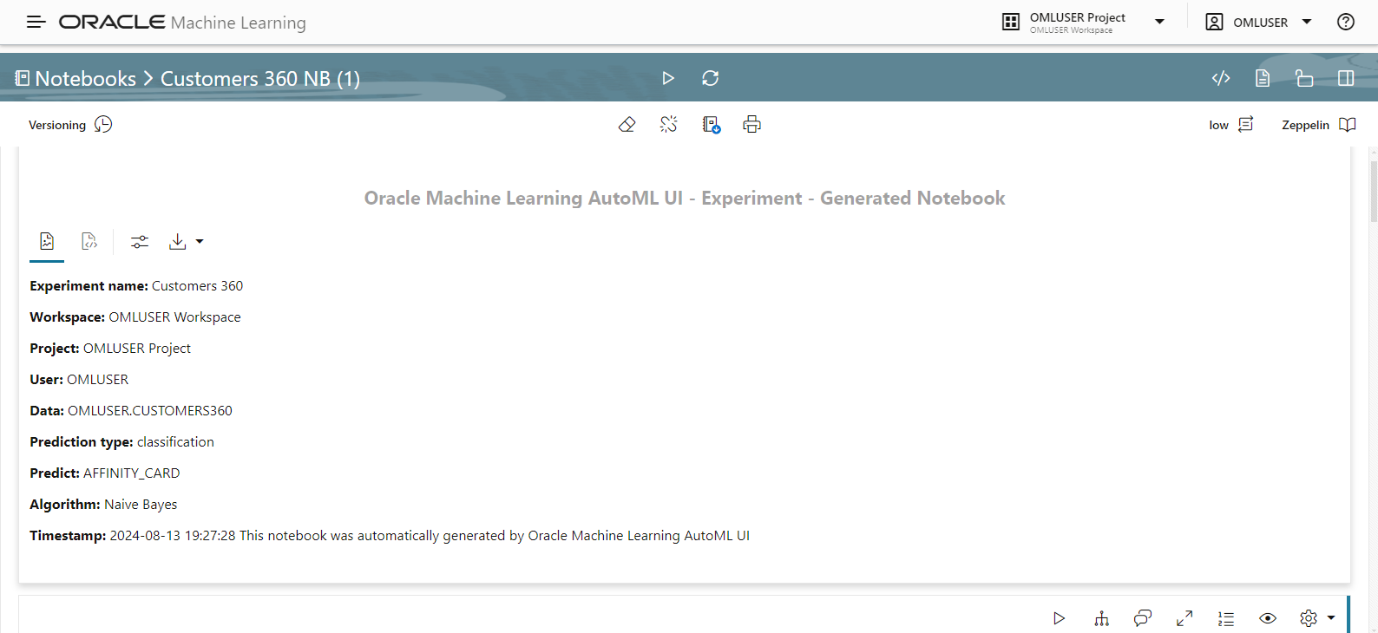Click the OMLUSER user account icon

pos(1214,22)
